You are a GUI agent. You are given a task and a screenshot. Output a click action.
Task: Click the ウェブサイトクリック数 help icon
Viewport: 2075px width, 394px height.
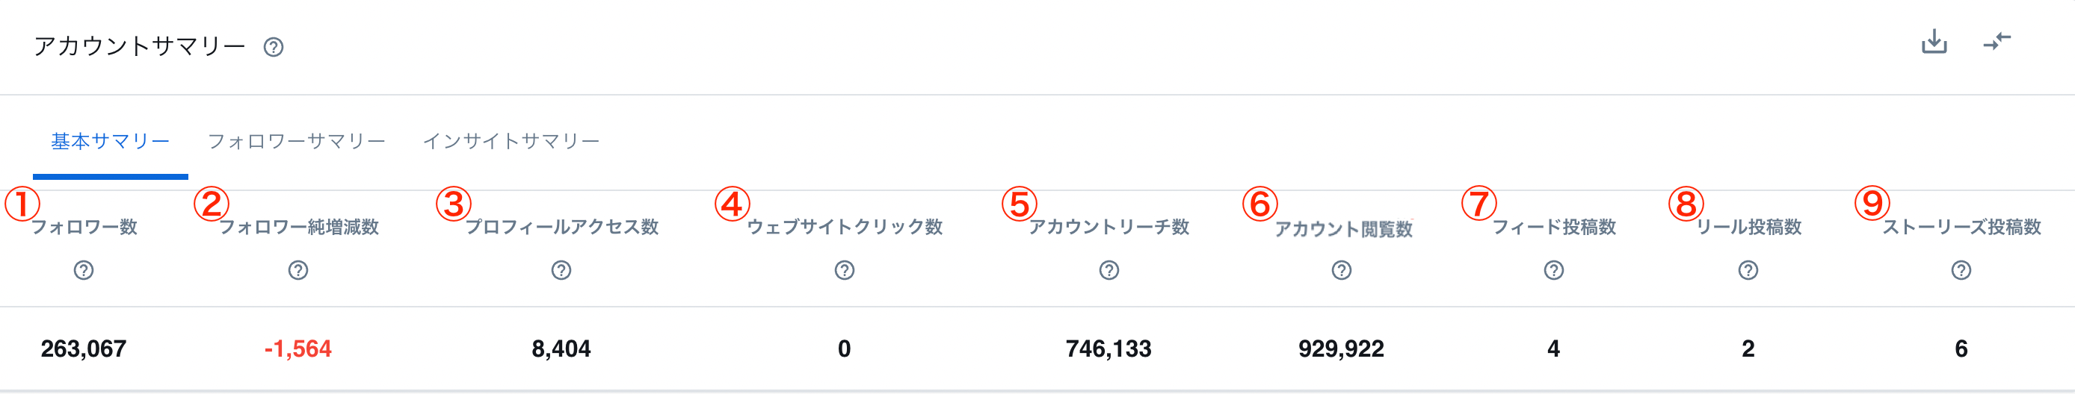tap(844, 270)
